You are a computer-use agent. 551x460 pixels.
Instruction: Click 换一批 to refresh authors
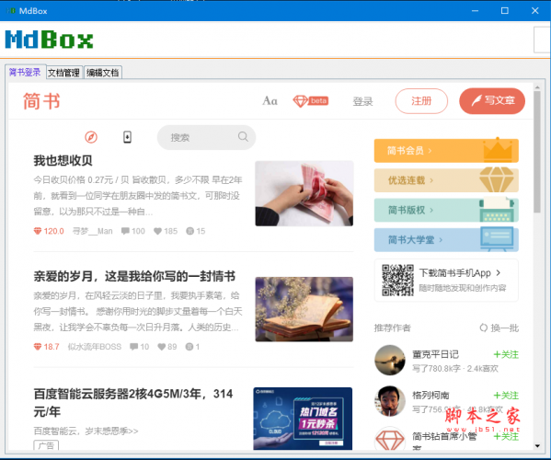point(504,328)
